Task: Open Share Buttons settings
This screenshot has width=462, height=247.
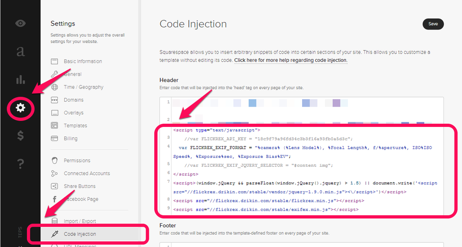Action: (x=79, y=186)
